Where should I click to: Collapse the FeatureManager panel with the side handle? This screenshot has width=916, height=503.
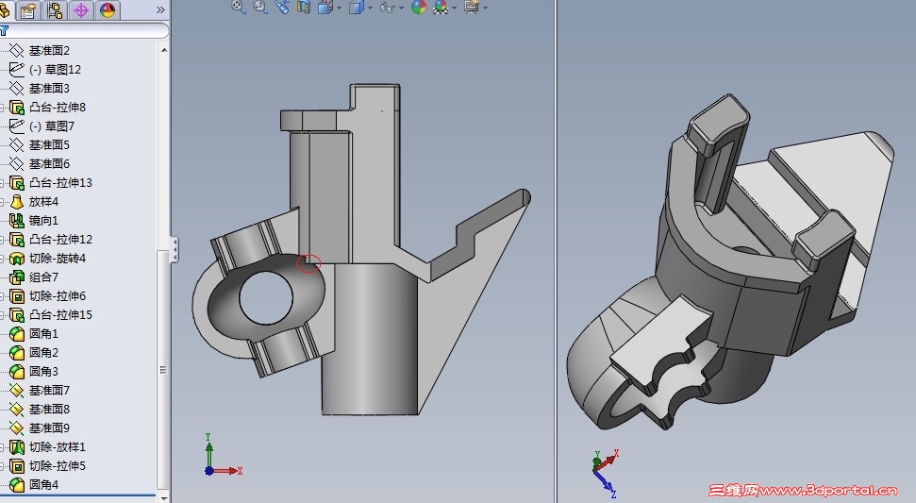[x=175, y=250]
